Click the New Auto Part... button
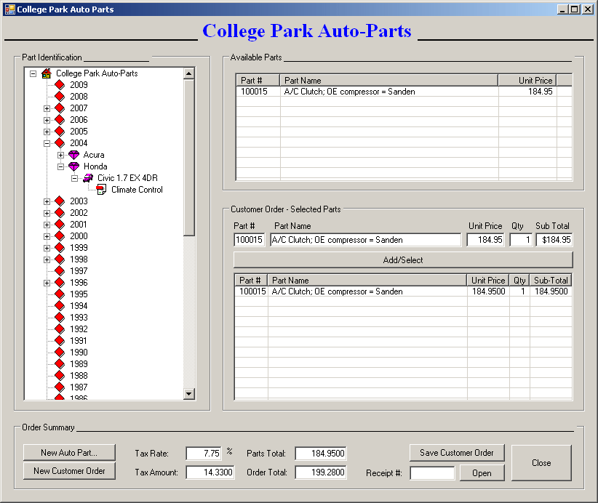Image resolution: width=598 pixels, height=503 pixels. pos(69,452)
